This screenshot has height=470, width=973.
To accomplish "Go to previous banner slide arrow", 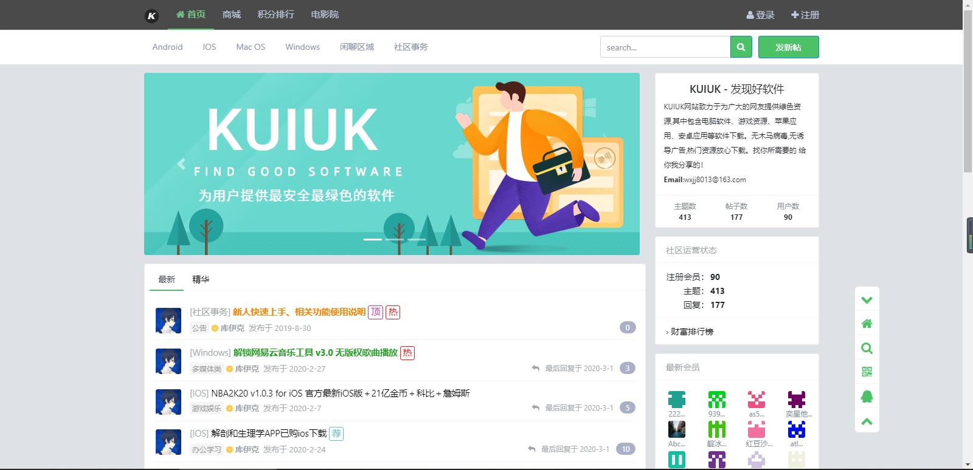I will pyautogui.click(x=181, y=164).
